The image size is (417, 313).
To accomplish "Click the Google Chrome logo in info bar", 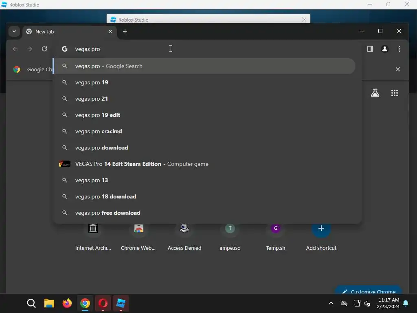I will point(17,69).
